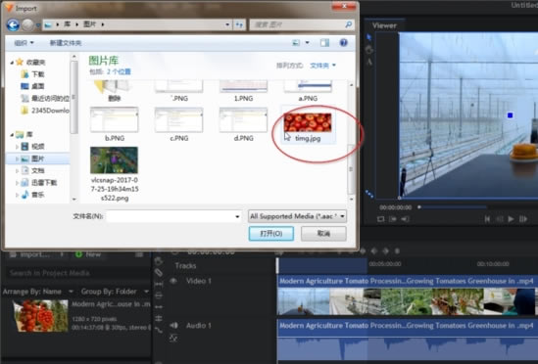Select the b.PNG file
The width and height of the screenshot is (538, 364).
[115, 124]
